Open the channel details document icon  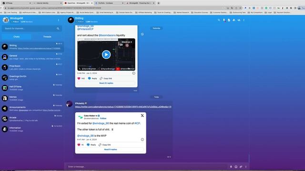[x=229, y=20]
